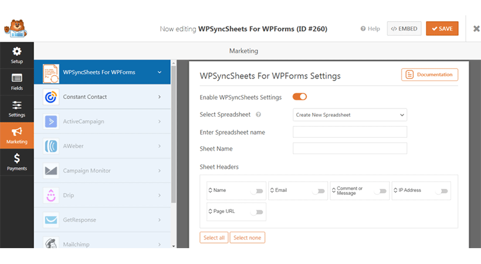Open the Payments dollar panel
This screenshot has height=264, width=481.
click(x=17, y=162)
